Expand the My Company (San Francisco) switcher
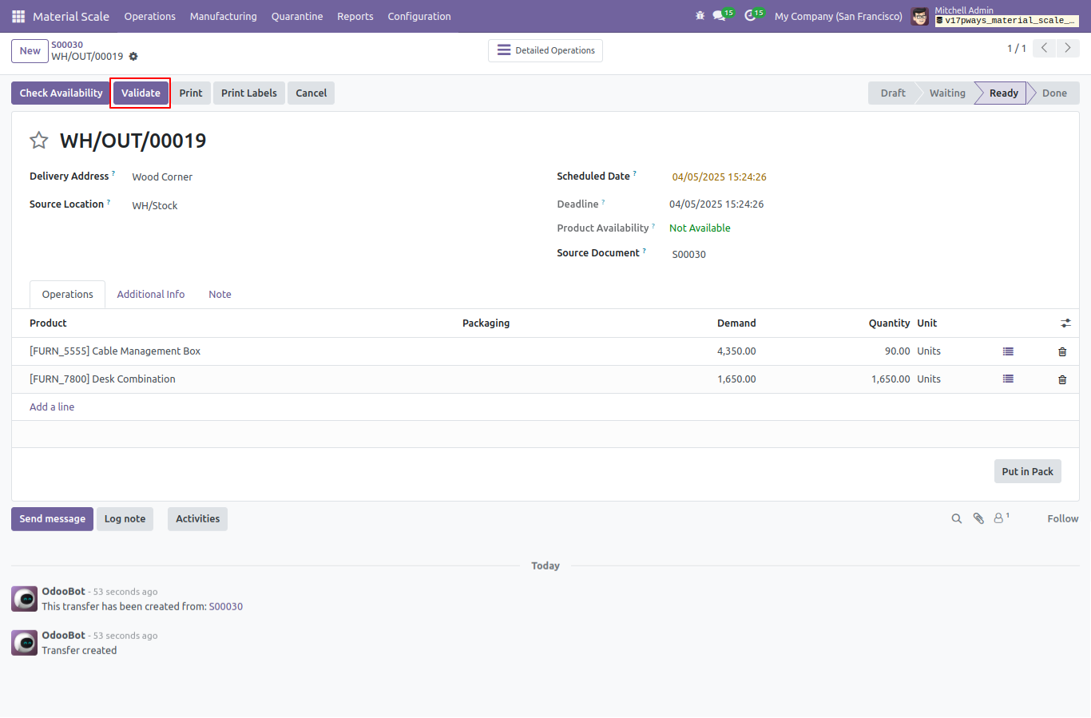Image resolution: width=1091 pixels, height=718 pixels. tap(839, 16)
